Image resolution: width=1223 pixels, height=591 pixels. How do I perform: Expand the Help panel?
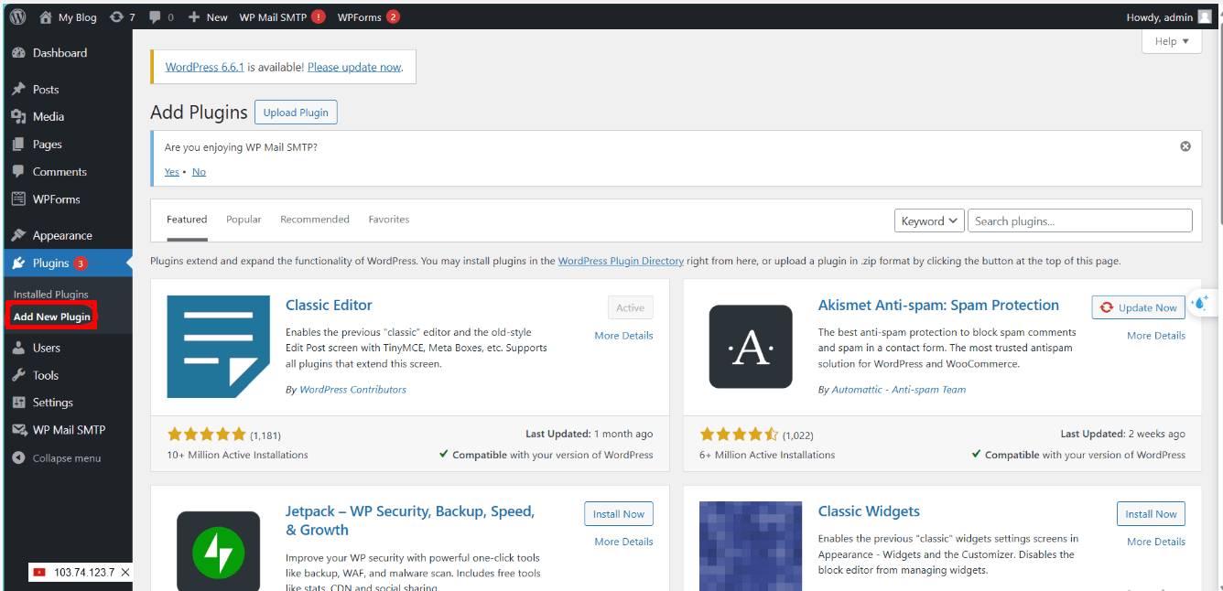(1172, 41)
